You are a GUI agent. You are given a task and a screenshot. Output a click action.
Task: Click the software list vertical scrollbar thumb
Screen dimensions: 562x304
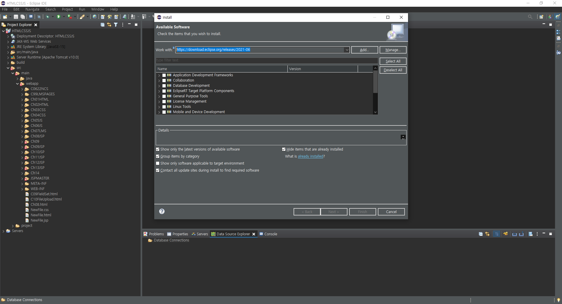coord(375,82)
